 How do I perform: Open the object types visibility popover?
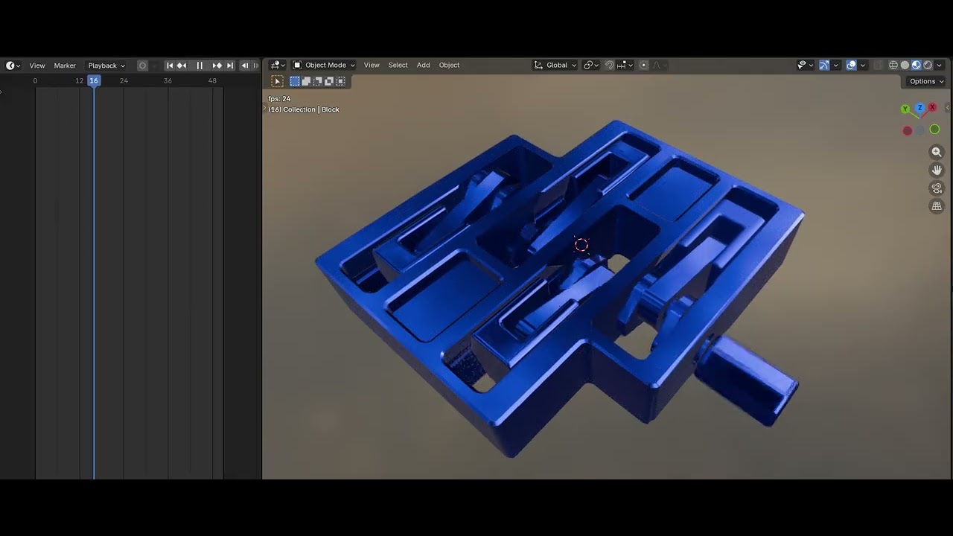[x=806, y=65]
